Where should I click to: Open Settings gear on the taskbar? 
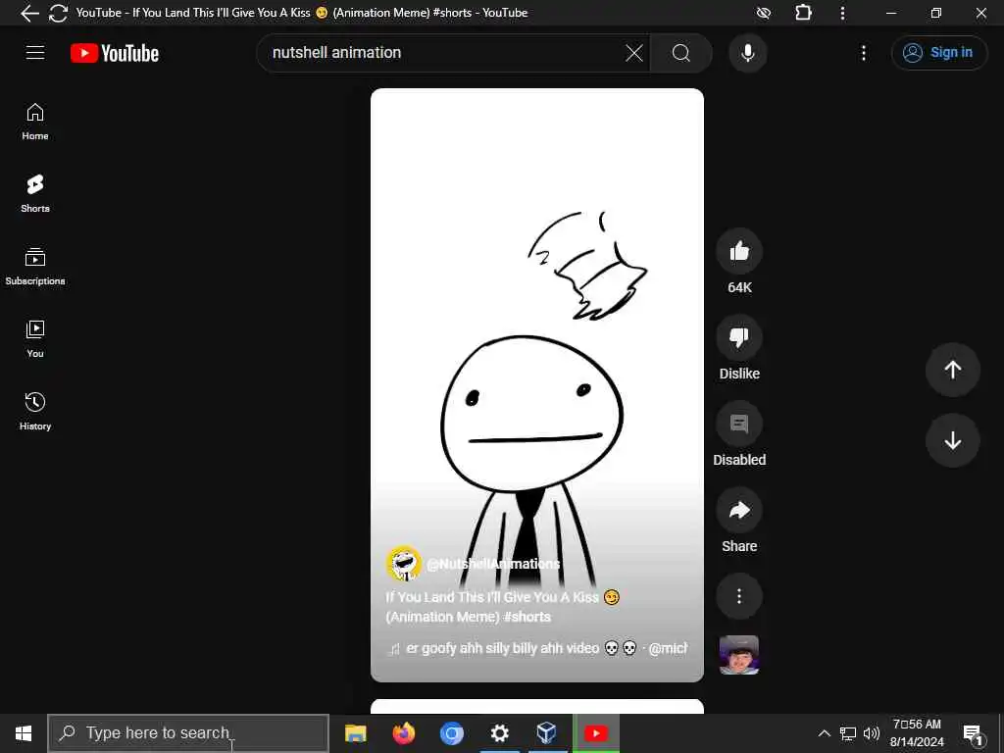pyautogui.click(x=499, y=733)
